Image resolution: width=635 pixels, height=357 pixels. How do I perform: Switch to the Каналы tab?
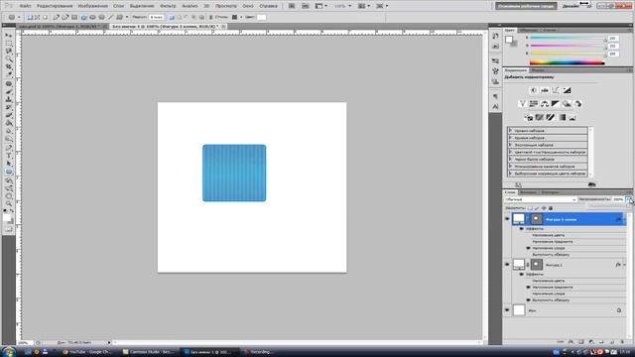[528, 192]
